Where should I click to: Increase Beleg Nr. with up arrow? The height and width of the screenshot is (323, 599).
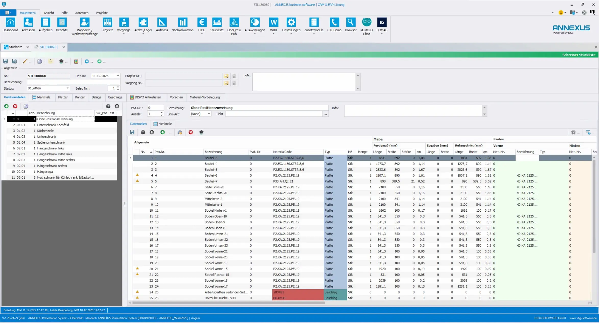tap(118, 87)
